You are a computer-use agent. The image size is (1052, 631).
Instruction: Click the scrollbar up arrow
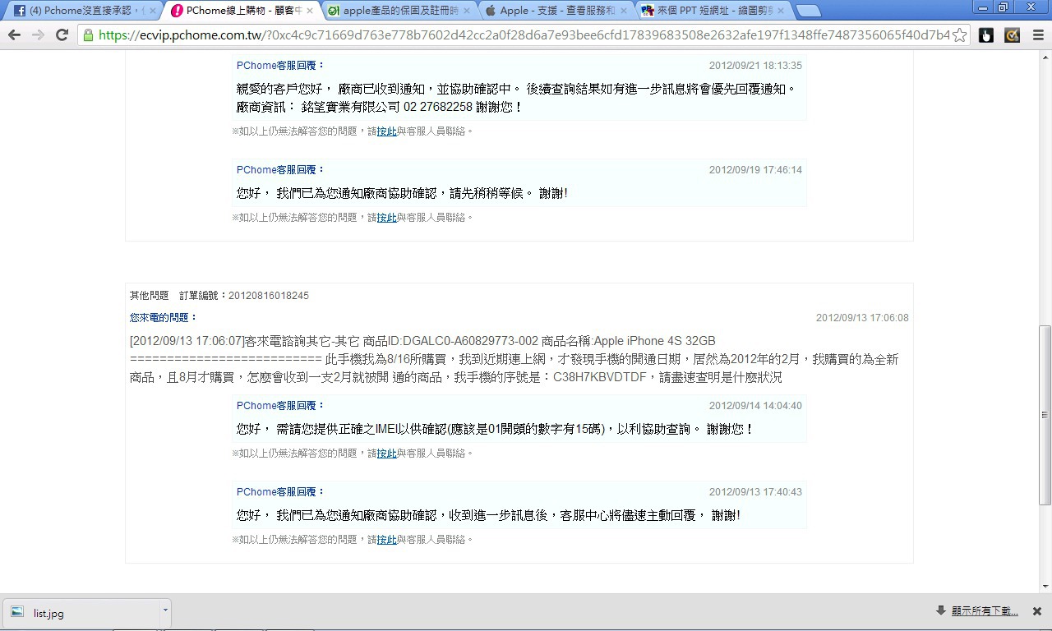(x=1045, y=56)
